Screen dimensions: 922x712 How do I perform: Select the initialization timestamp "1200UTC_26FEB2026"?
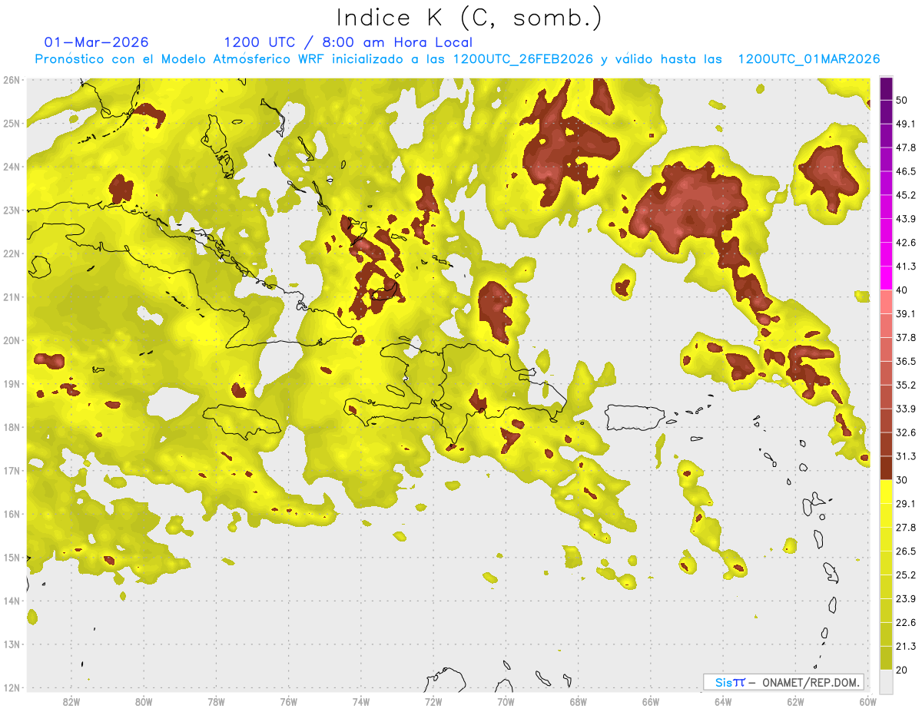point(523,59)
